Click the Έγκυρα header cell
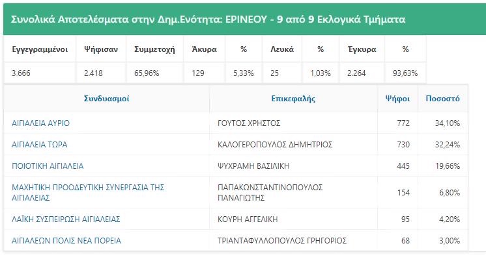 coord(360,49)
